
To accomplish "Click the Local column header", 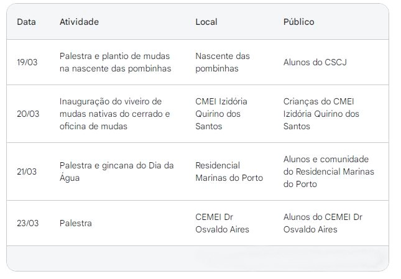I will pos(206,22).
